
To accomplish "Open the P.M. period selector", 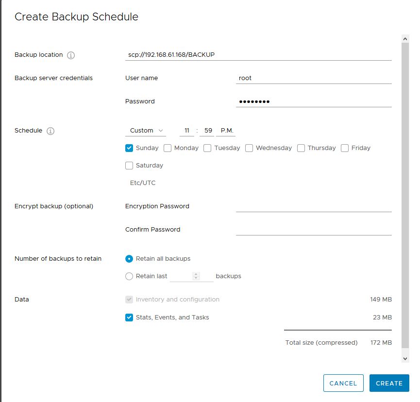I will 226,131.
